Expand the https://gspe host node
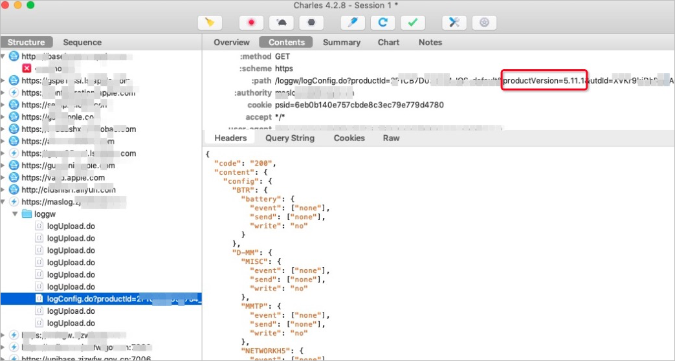 pyautogui.click(x=3, y=80)
